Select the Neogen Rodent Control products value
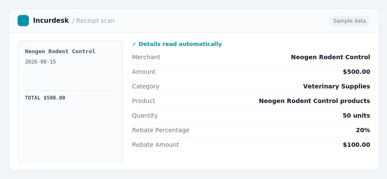Viewport: 387px width, 179px height. click(314, 101)
